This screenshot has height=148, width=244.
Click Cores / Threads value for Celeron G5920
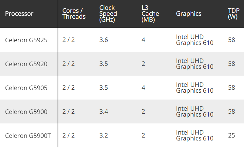[68, 64]
